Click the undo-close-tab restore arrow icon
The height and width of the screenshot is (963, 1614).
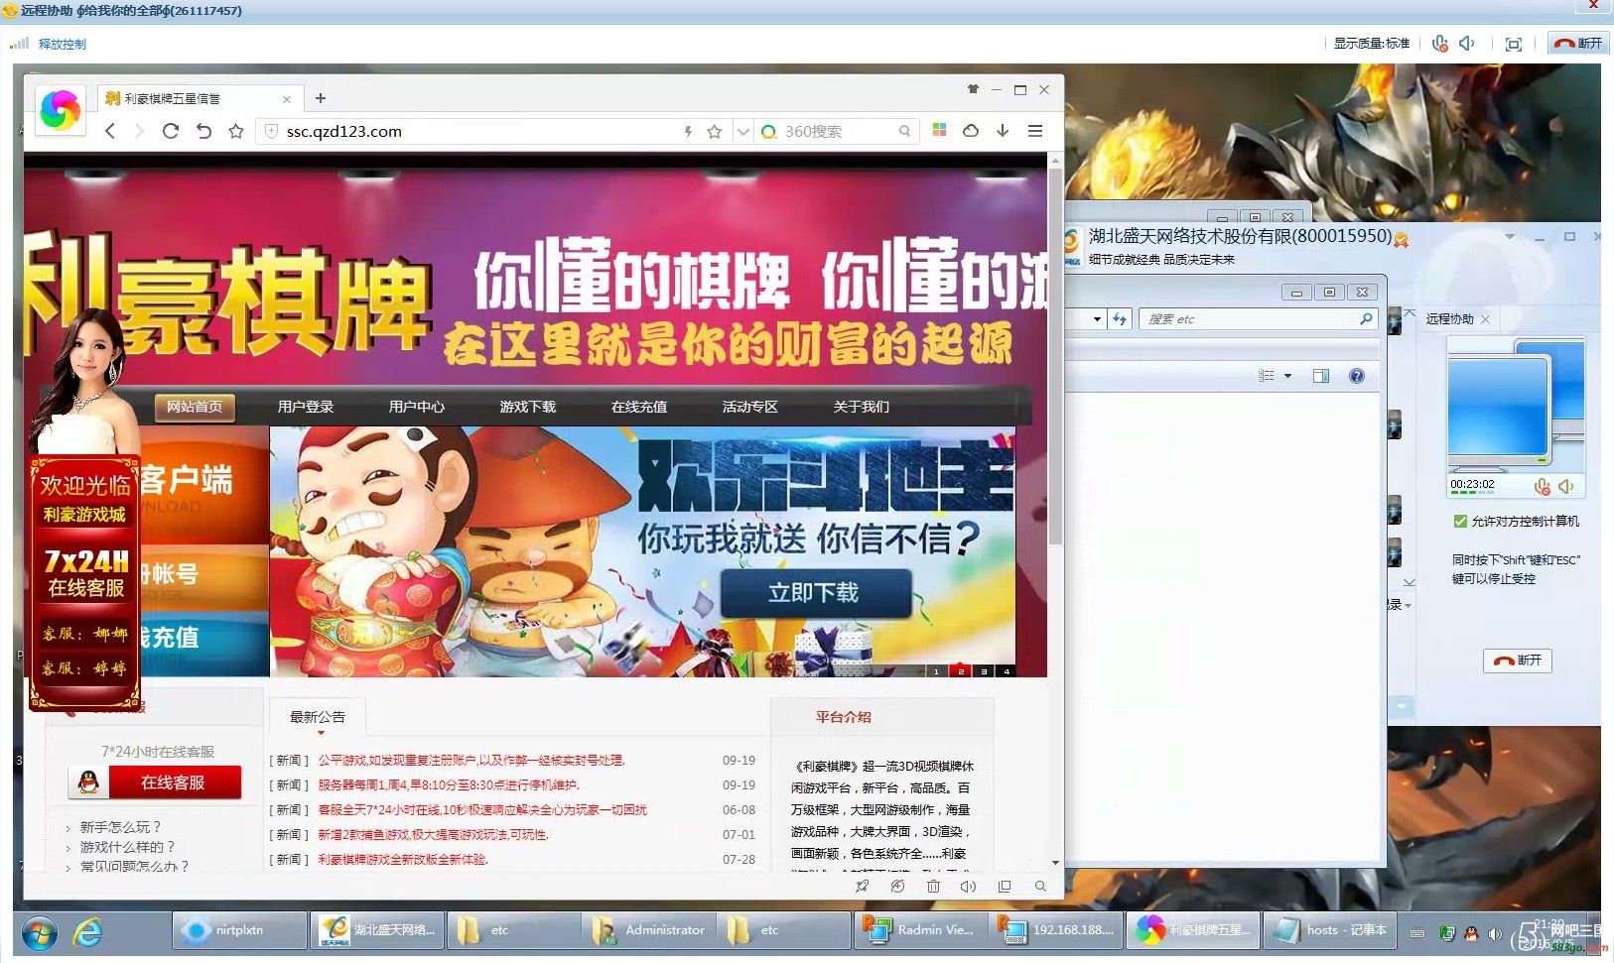coord(203,131)
